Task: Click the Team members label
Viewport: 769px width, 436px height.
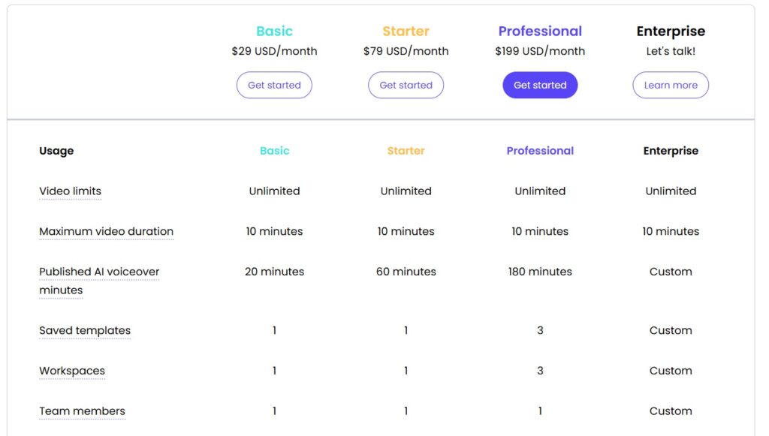Action: tap(82, 411)
